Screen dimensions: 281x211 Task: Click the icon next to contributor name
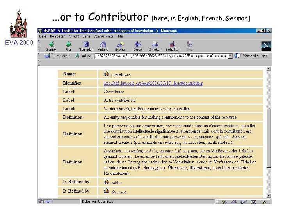pyautogui.click(x=106, y=73)
